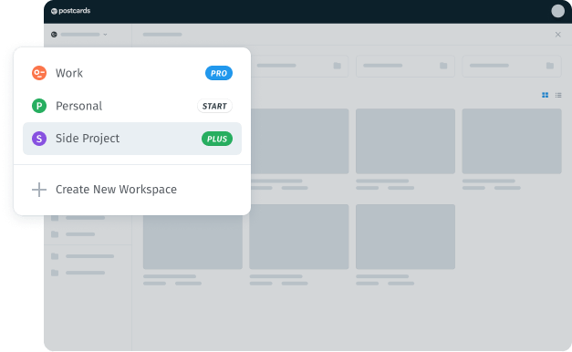Switch to grid view
Image resolution: width=572 pixels, height=352 pixels.
coord(545,95)
